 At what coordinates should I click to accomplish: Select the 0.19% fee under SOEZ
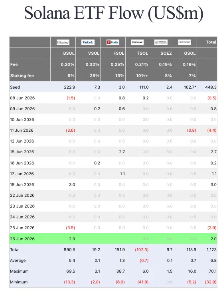(165, 64)
